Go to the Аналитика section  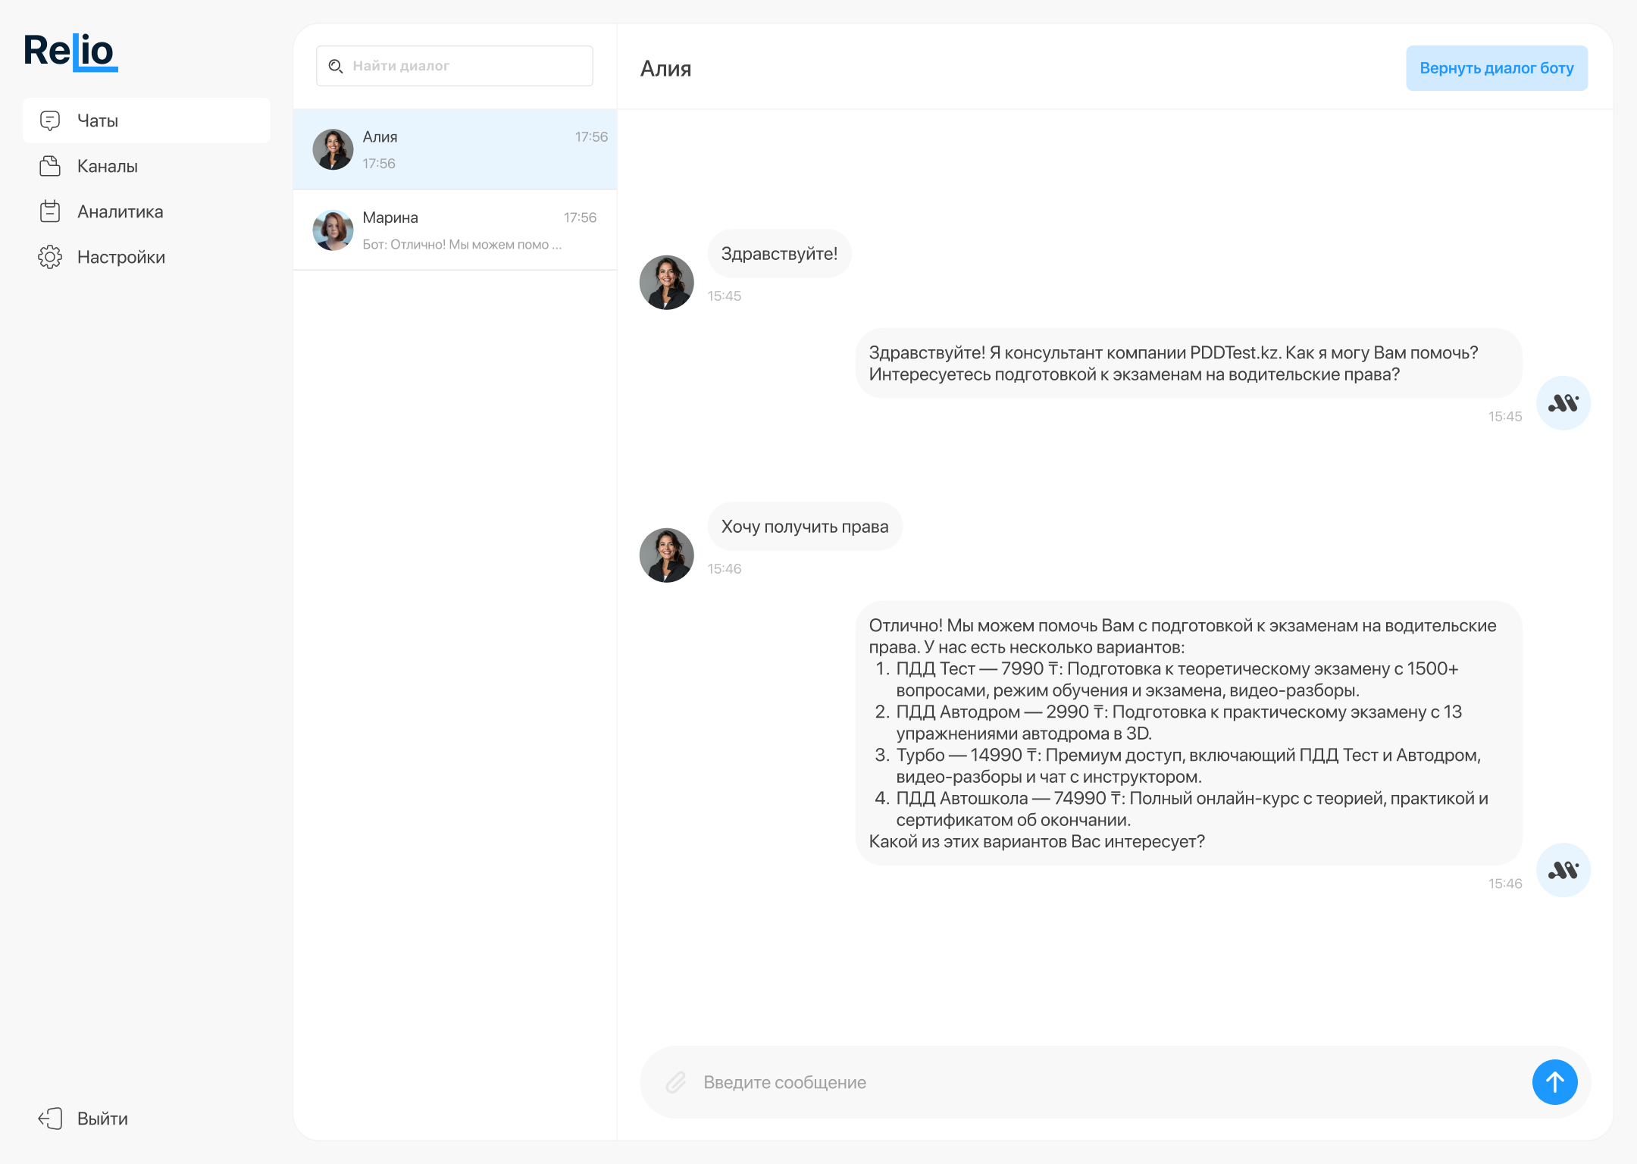120,211
